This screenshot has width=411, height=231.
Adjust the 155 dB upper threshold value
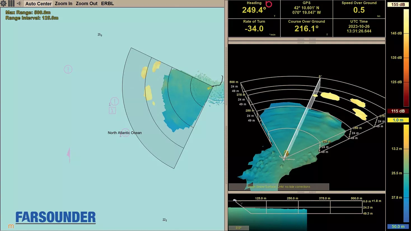point(398,4)
